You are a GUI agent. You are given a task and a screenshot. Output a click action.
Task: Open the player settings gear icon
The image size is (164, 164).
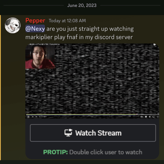pos(150,117)
